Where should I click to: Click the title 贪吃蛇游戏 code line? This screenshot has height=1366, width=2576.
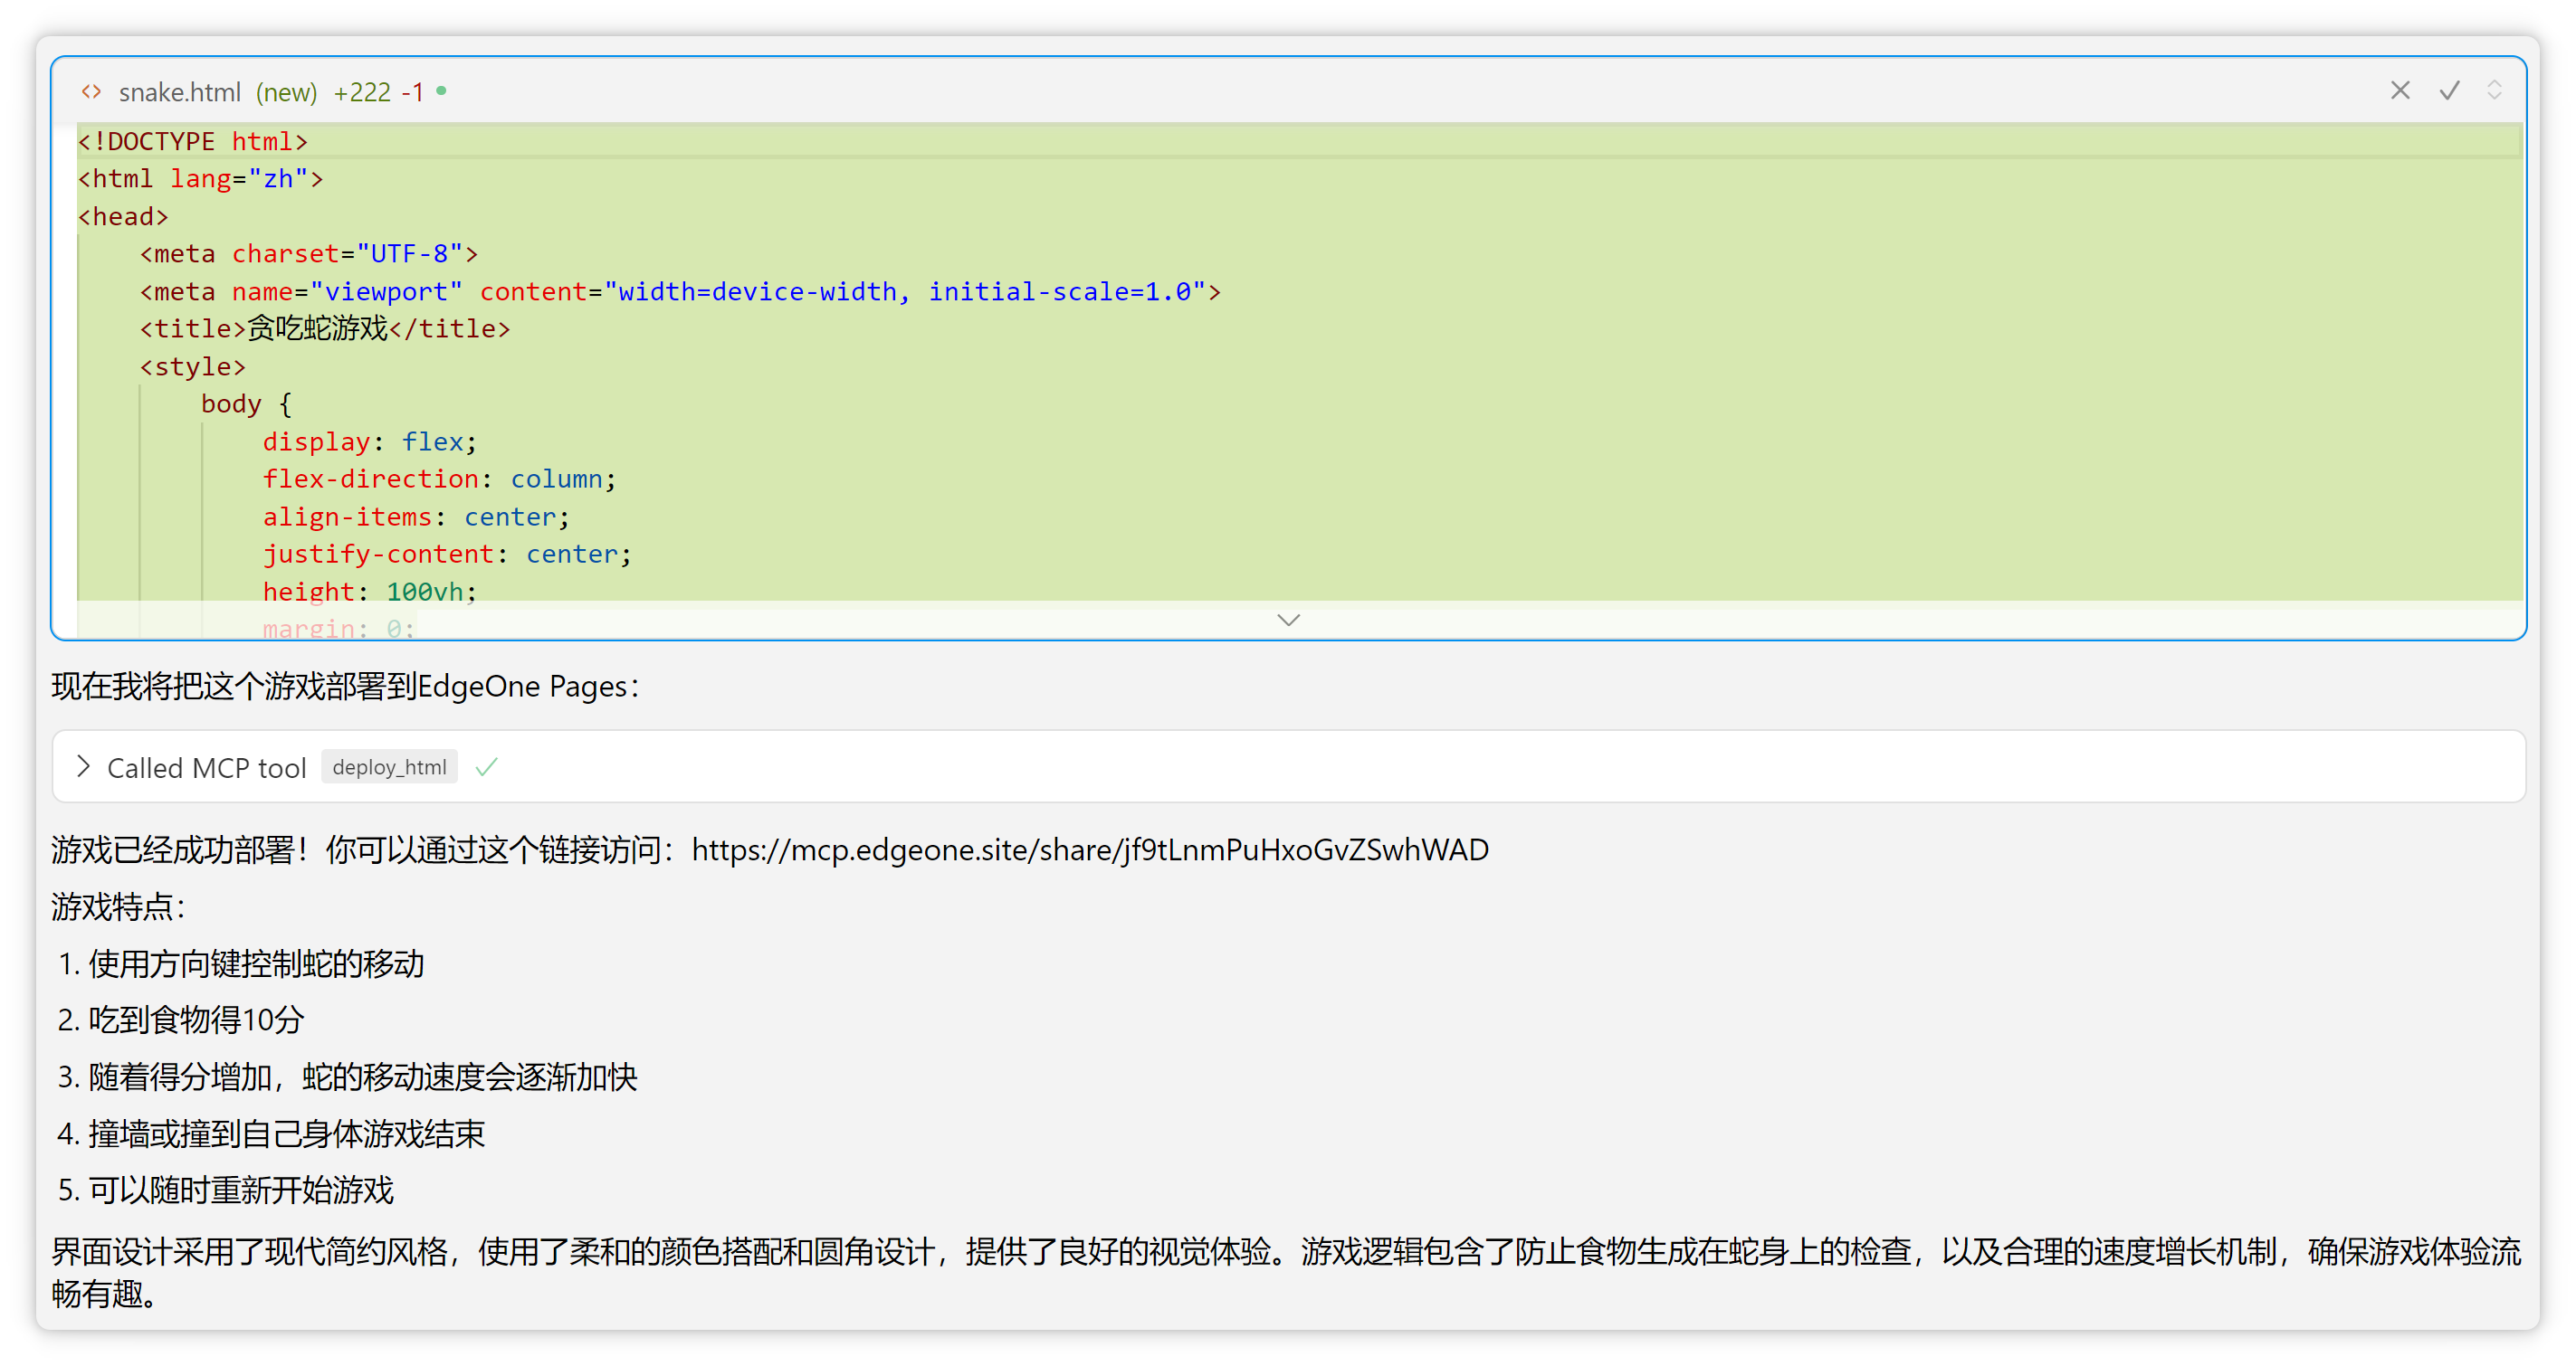click(325, 328)
